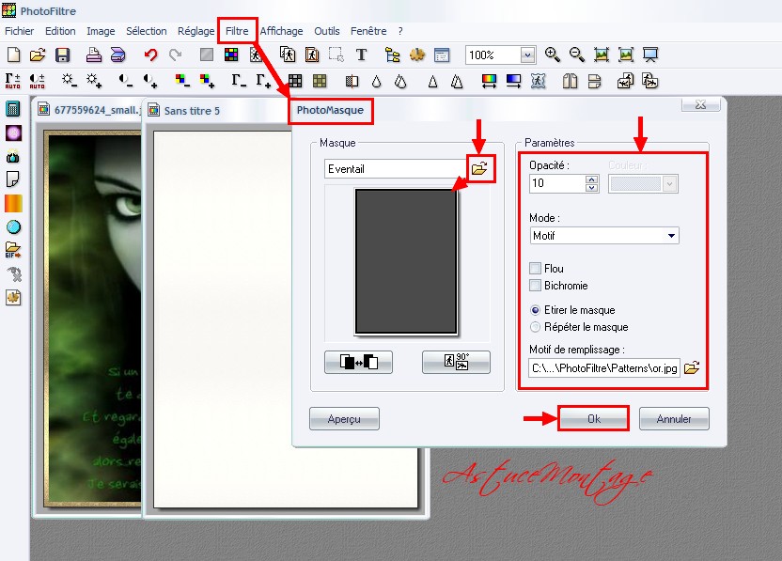Screen dimensions: 782x561
Task: Click the Zoom in magnifier icon
Action: coord(552,55)
